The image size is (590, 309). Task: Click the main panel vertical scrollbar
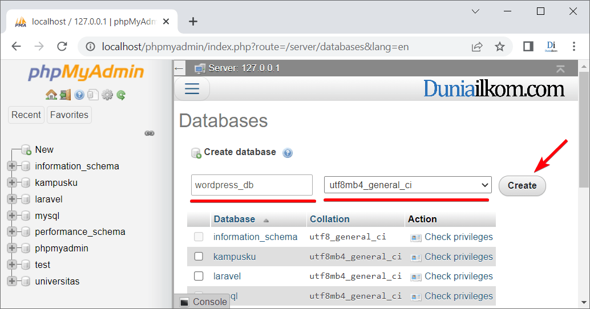pyautogui.click(x=584, y=129)
